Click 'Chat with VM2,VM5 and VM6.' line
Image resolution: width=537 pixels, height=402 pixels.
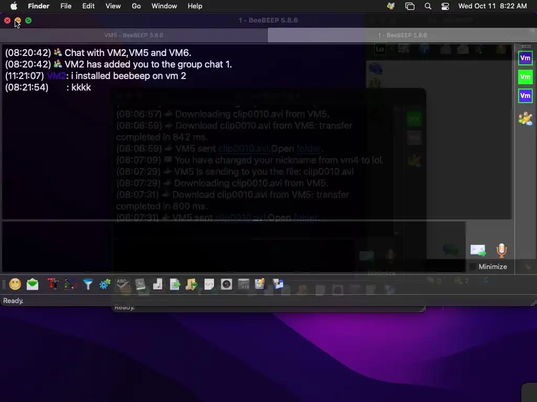coord(128,53)
